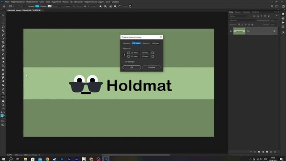Open layer opacity dropdown
Viewport: 286px width, 161px height.
coord(273,21)
